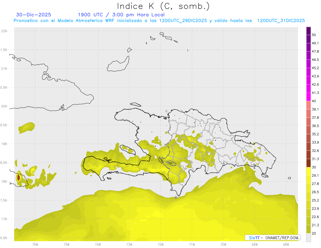The image size is (321, 248).
Task: Click the salmon swatch between 39.1 and 40
Action: pyautogui.click(x=308, y=105)
